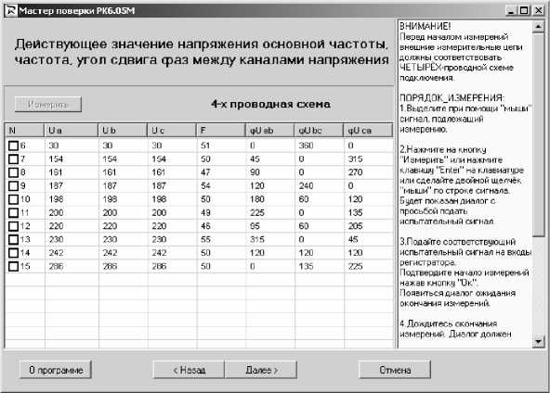Viewport: 550px width, 393px height.
Task: Proceed with the Далее button
Action: click(x=261, y=370)
